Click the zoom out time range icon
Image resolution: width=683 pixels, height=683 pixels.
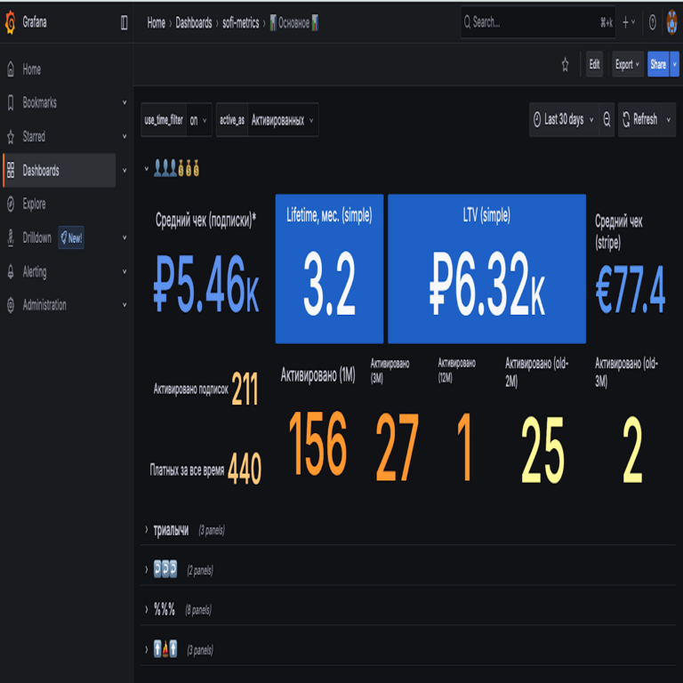point(607,119)
